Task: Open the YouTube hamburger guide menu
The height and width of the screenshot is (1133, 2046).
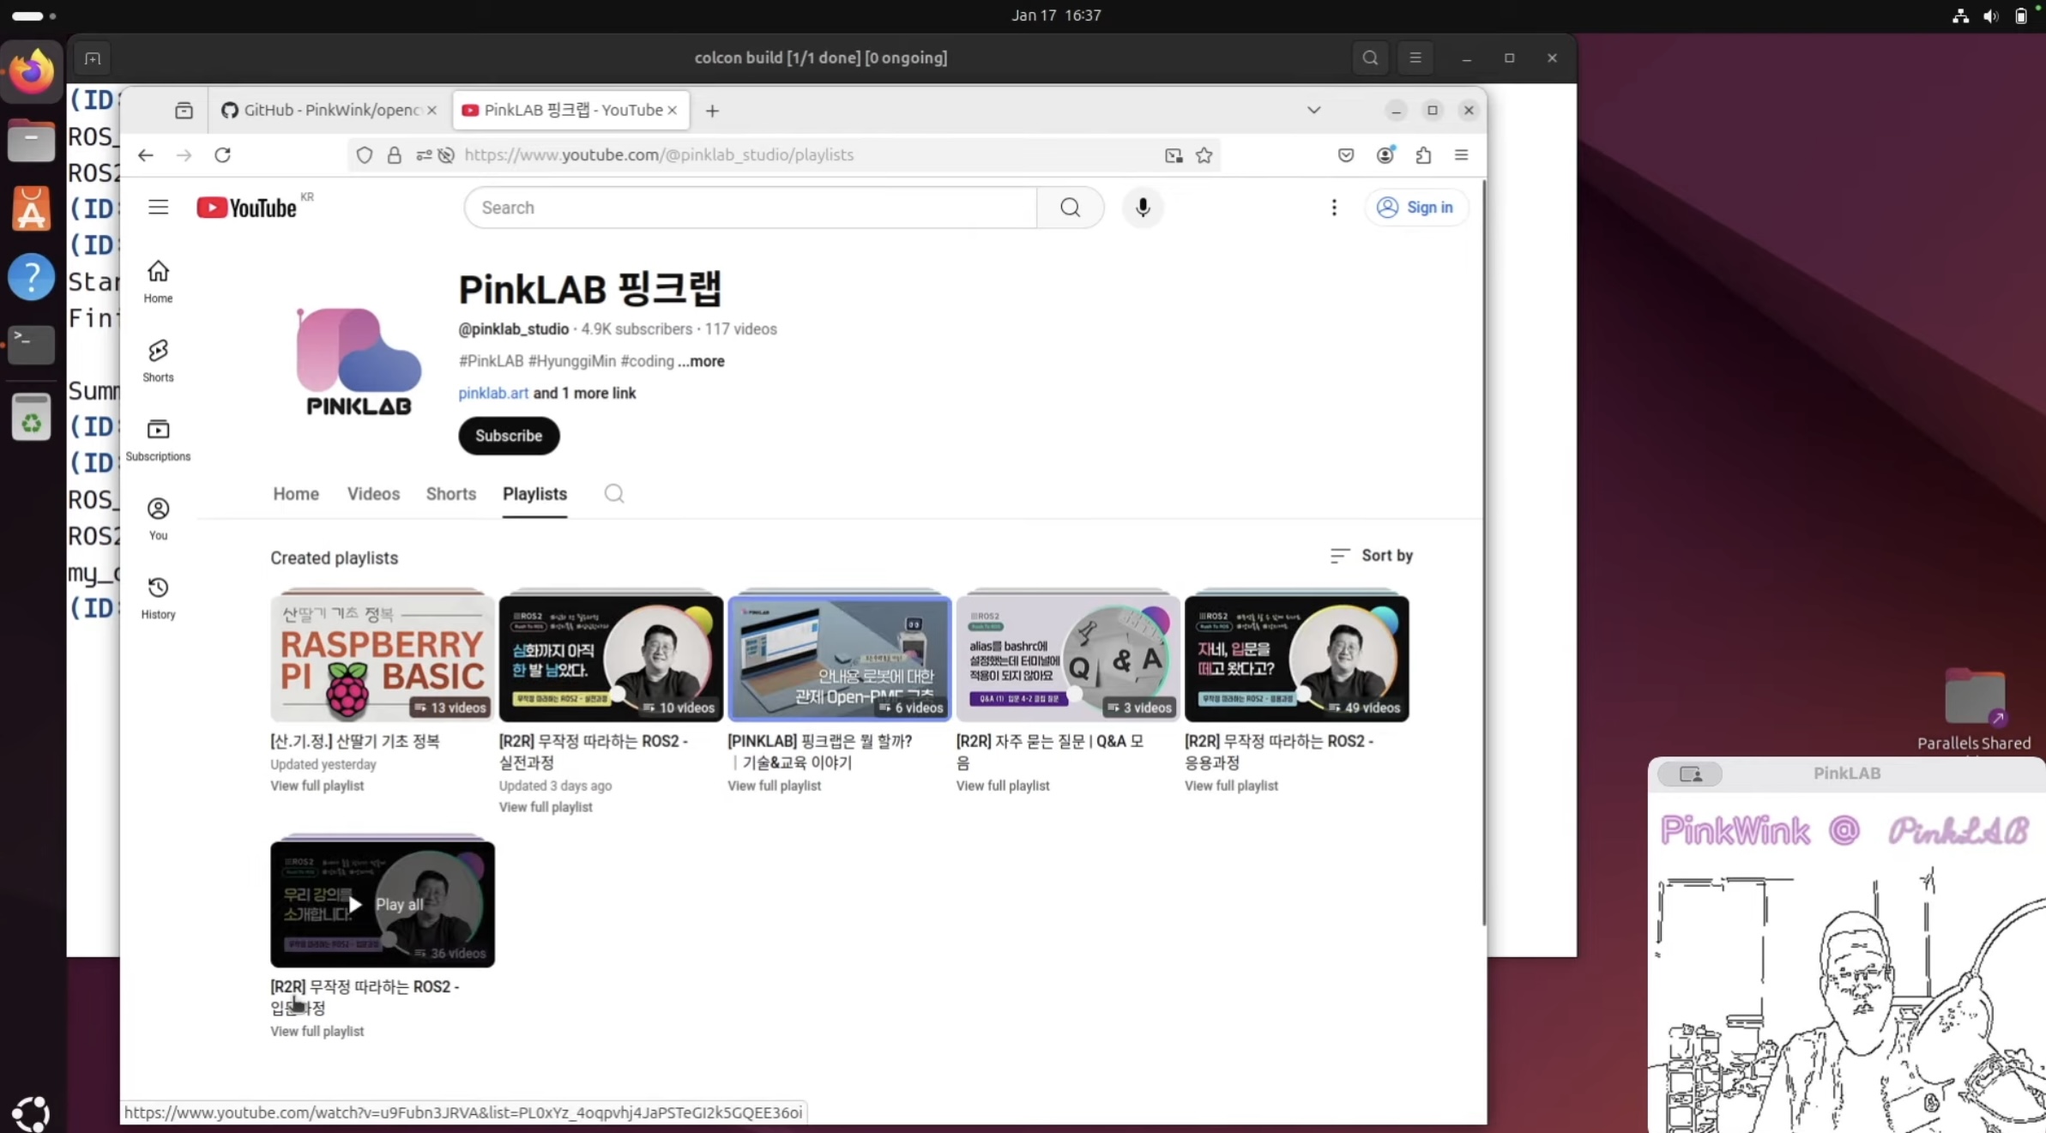Action: (158, 208)
